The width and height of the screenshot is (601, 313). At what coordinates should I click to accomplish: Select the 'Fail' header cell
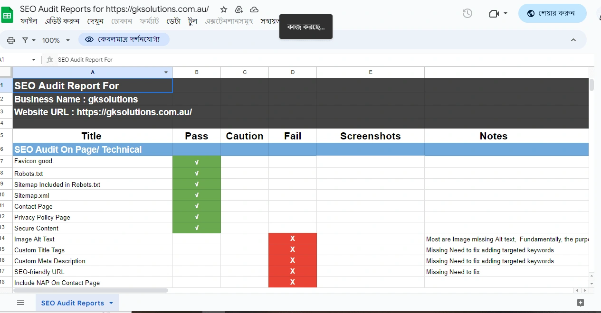(293, 136)
